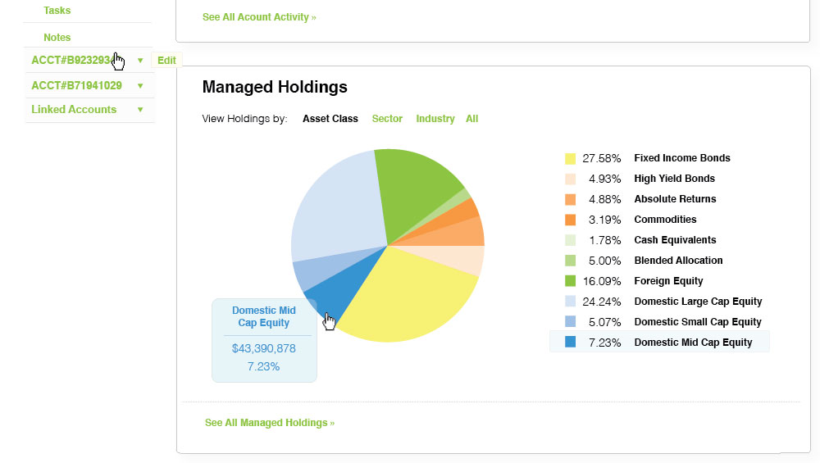This screenshot has height=463, width=820.
Task: Open See All Acount Activity link
Action: [x=259, y=17]
